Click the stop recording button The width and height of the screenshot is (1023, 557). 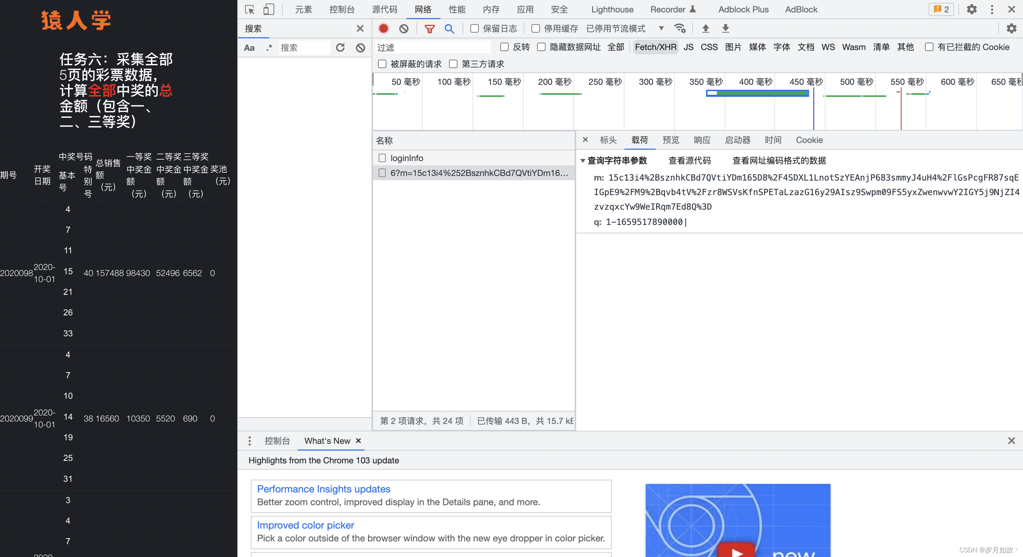point(384,28)
